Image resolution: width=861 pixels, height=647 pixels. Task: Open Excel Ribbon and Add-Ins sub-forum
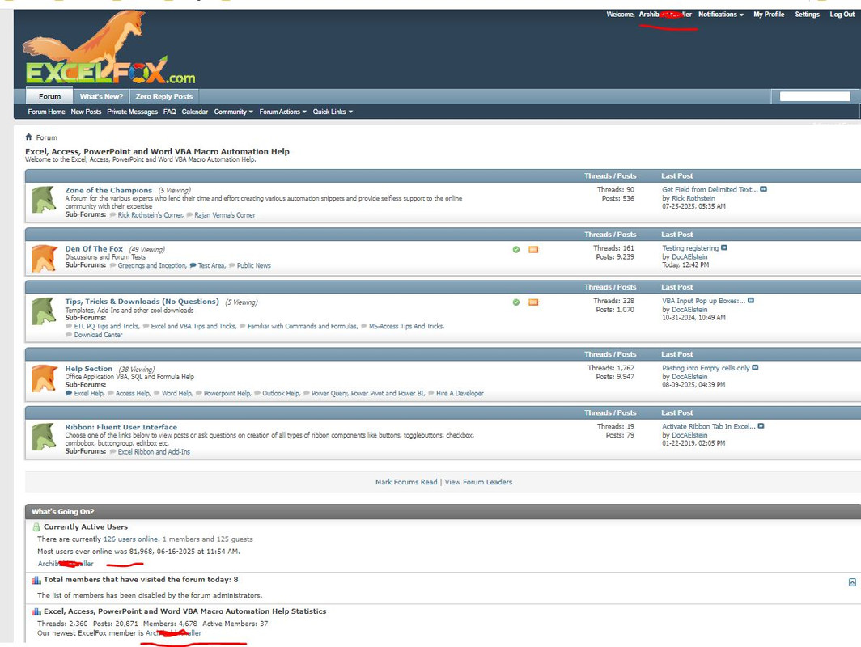point(154,452)
